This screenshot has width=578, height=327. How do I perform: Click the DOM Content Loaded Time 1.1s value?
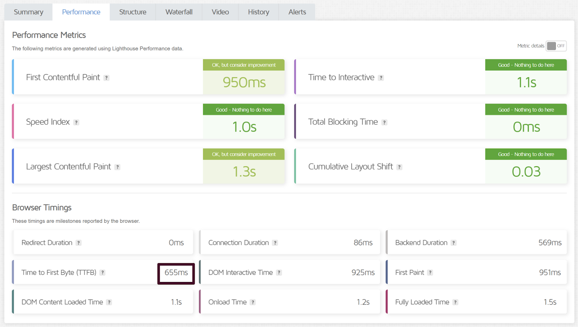point(176,302)
